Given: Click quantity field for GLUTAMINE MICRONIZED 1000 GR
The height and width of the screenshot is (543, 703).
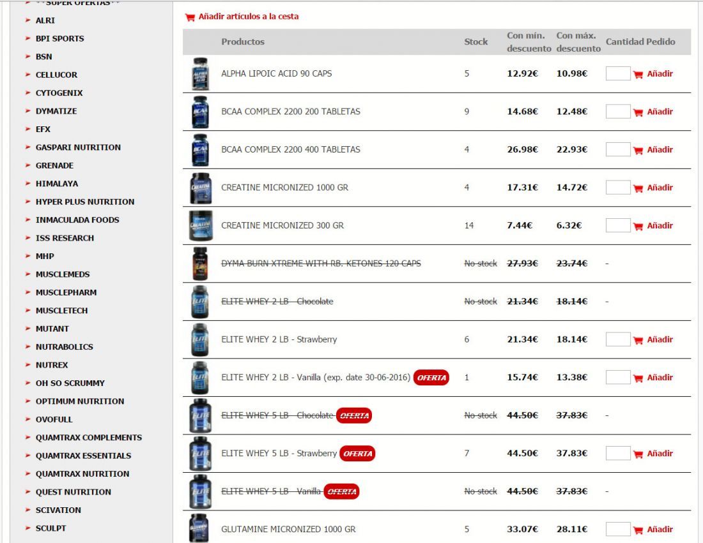Looking at the screenshot, I should 618,529.
